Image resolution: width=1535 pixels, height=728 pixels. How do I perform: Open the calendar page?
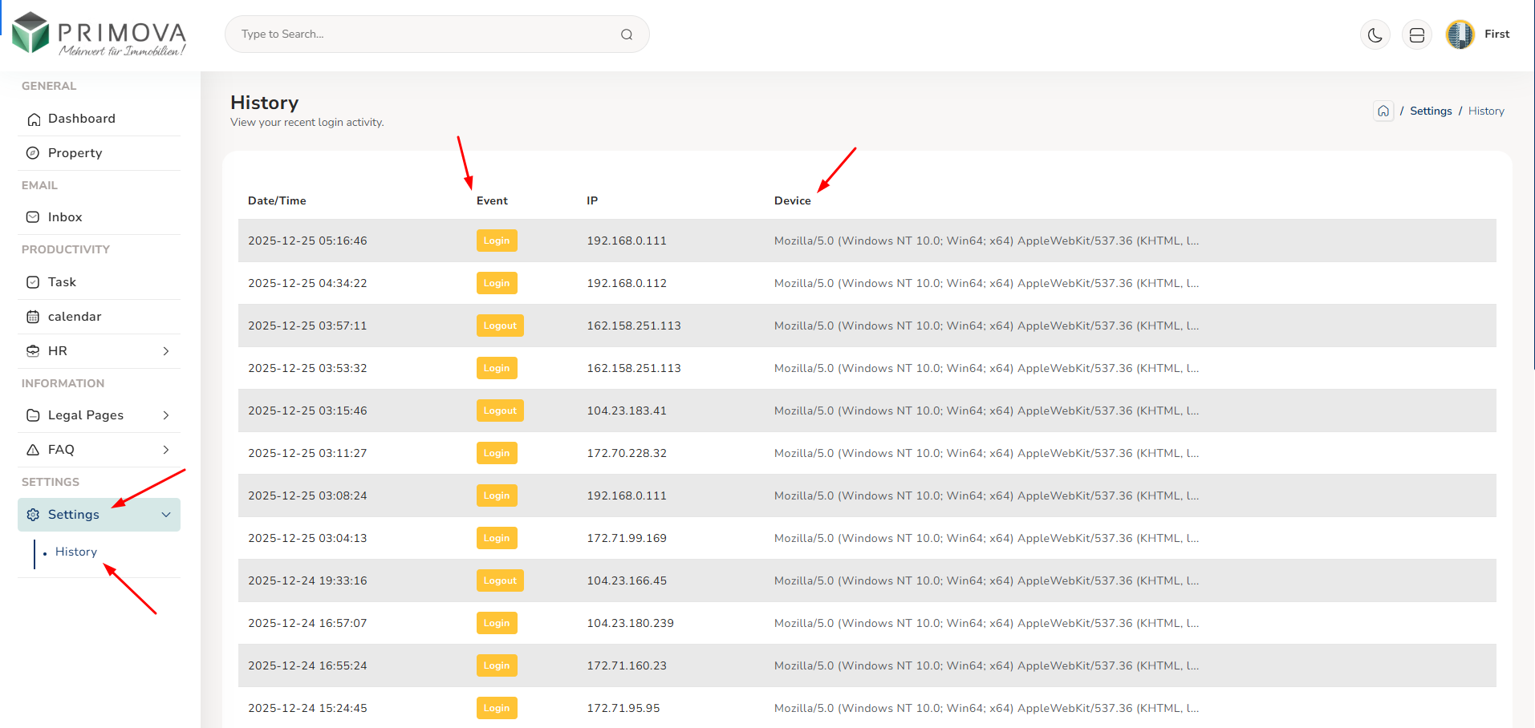click(74, 317)
